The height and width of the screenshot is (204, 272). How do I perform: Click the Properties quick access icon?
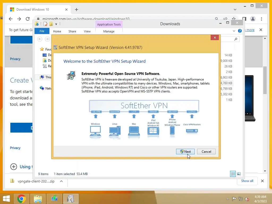45,24
